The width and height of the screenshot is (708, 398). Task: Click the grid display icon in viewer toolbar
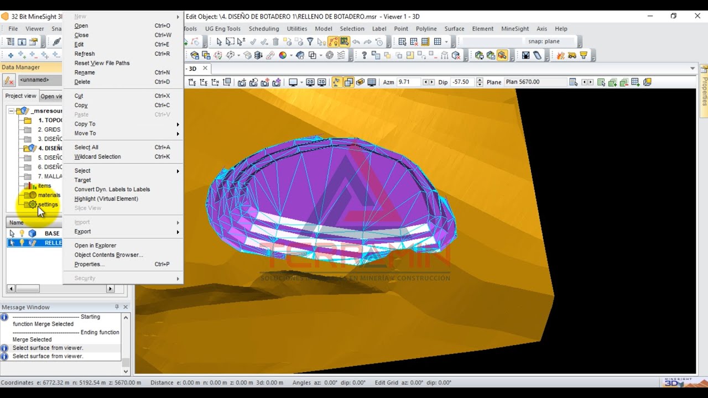(x=372, y=82)
